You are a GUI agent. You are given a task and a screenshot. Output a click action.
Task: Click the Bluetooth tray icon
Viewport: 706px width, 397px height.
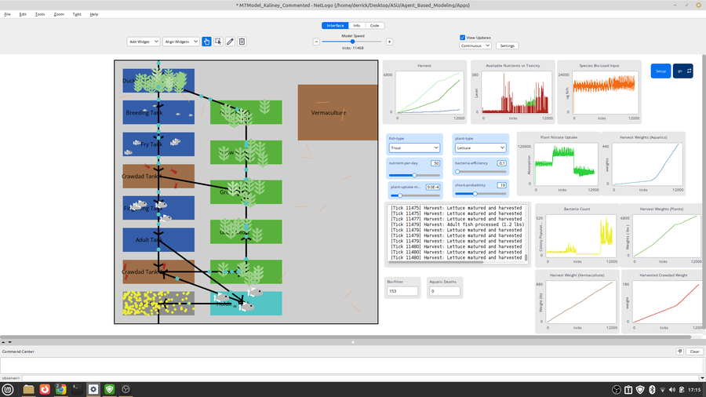(652, 390)
